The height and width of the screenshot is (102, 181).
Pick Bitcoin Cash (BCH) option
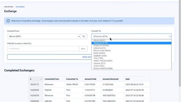coord(131,51)
